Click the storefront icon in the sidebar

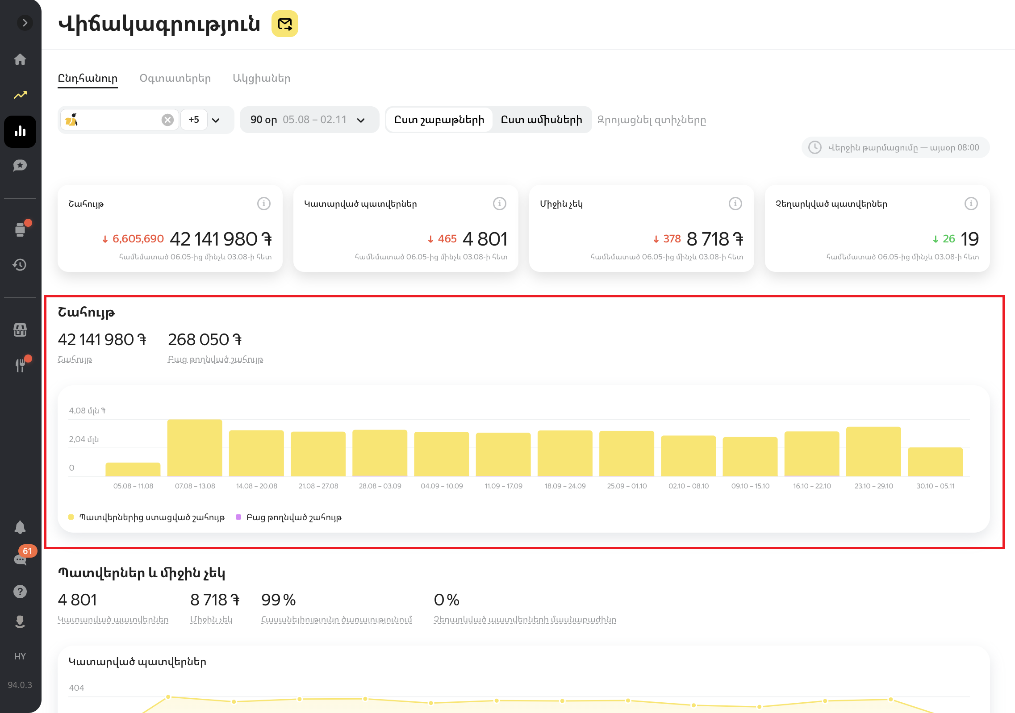tap(20, 330)
